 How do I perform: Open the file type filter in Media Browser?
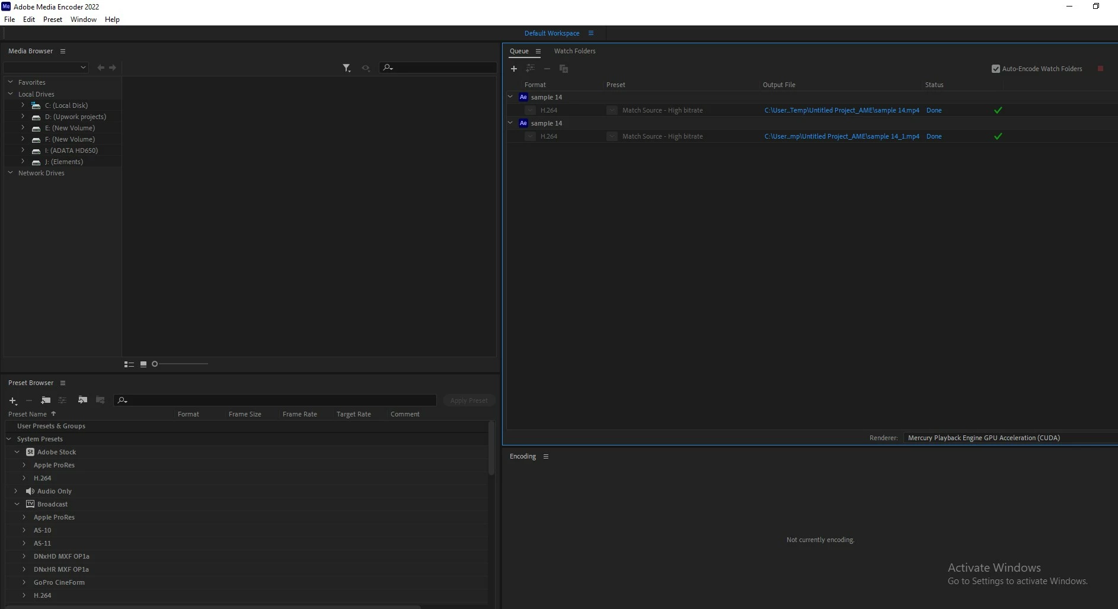pos(347,68)
